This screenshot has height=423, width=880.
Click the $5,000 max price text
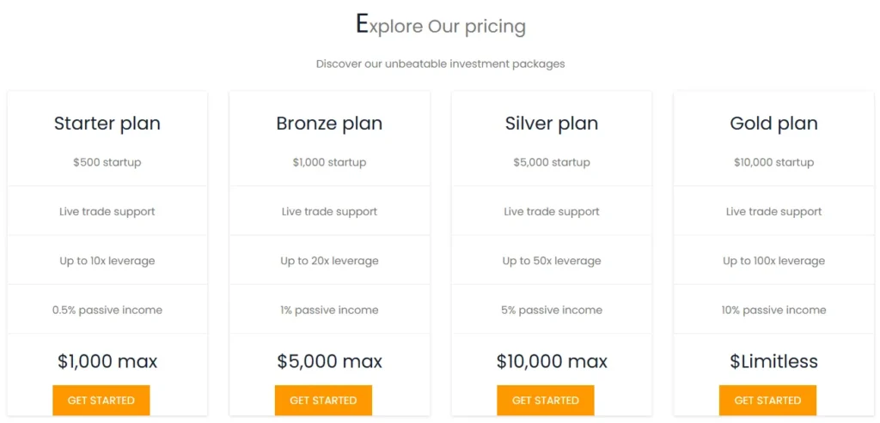coord(329,361)
